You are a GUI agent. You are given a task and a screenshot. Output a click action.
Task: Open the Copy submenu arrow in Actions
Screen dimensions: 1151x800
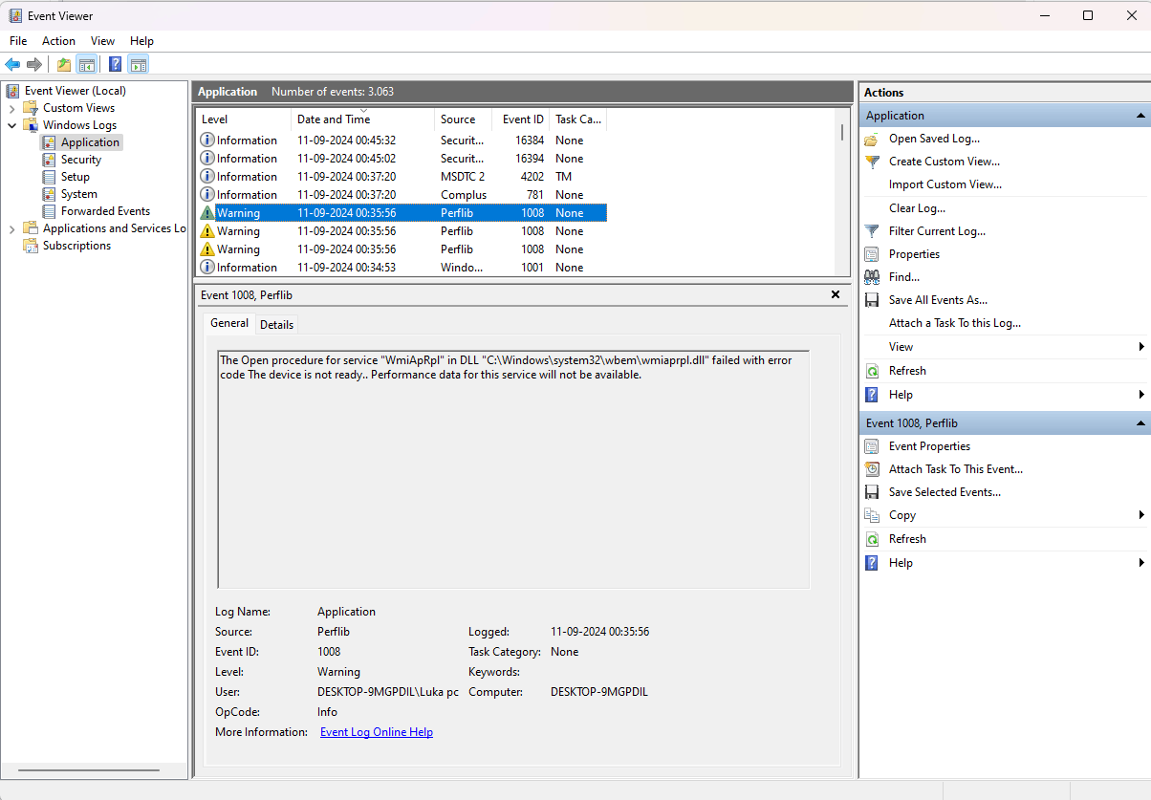point(1141,515)
